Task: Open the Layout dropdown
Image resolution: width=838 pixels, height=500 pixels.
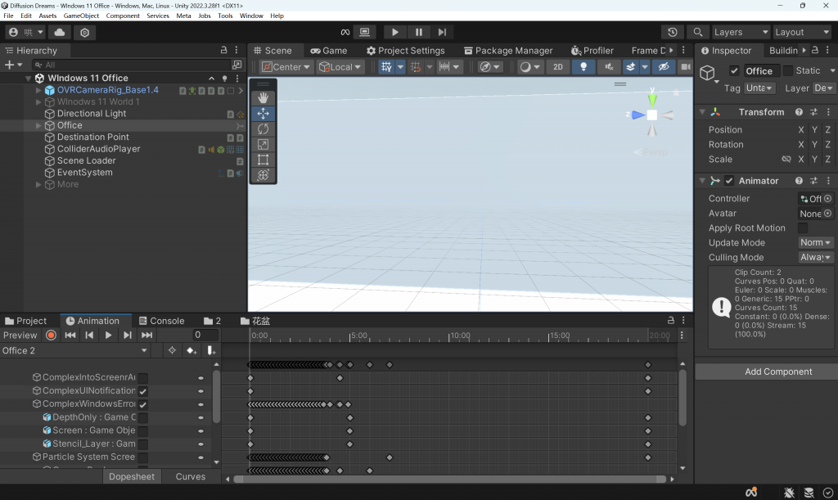Action: pos(802,32)
